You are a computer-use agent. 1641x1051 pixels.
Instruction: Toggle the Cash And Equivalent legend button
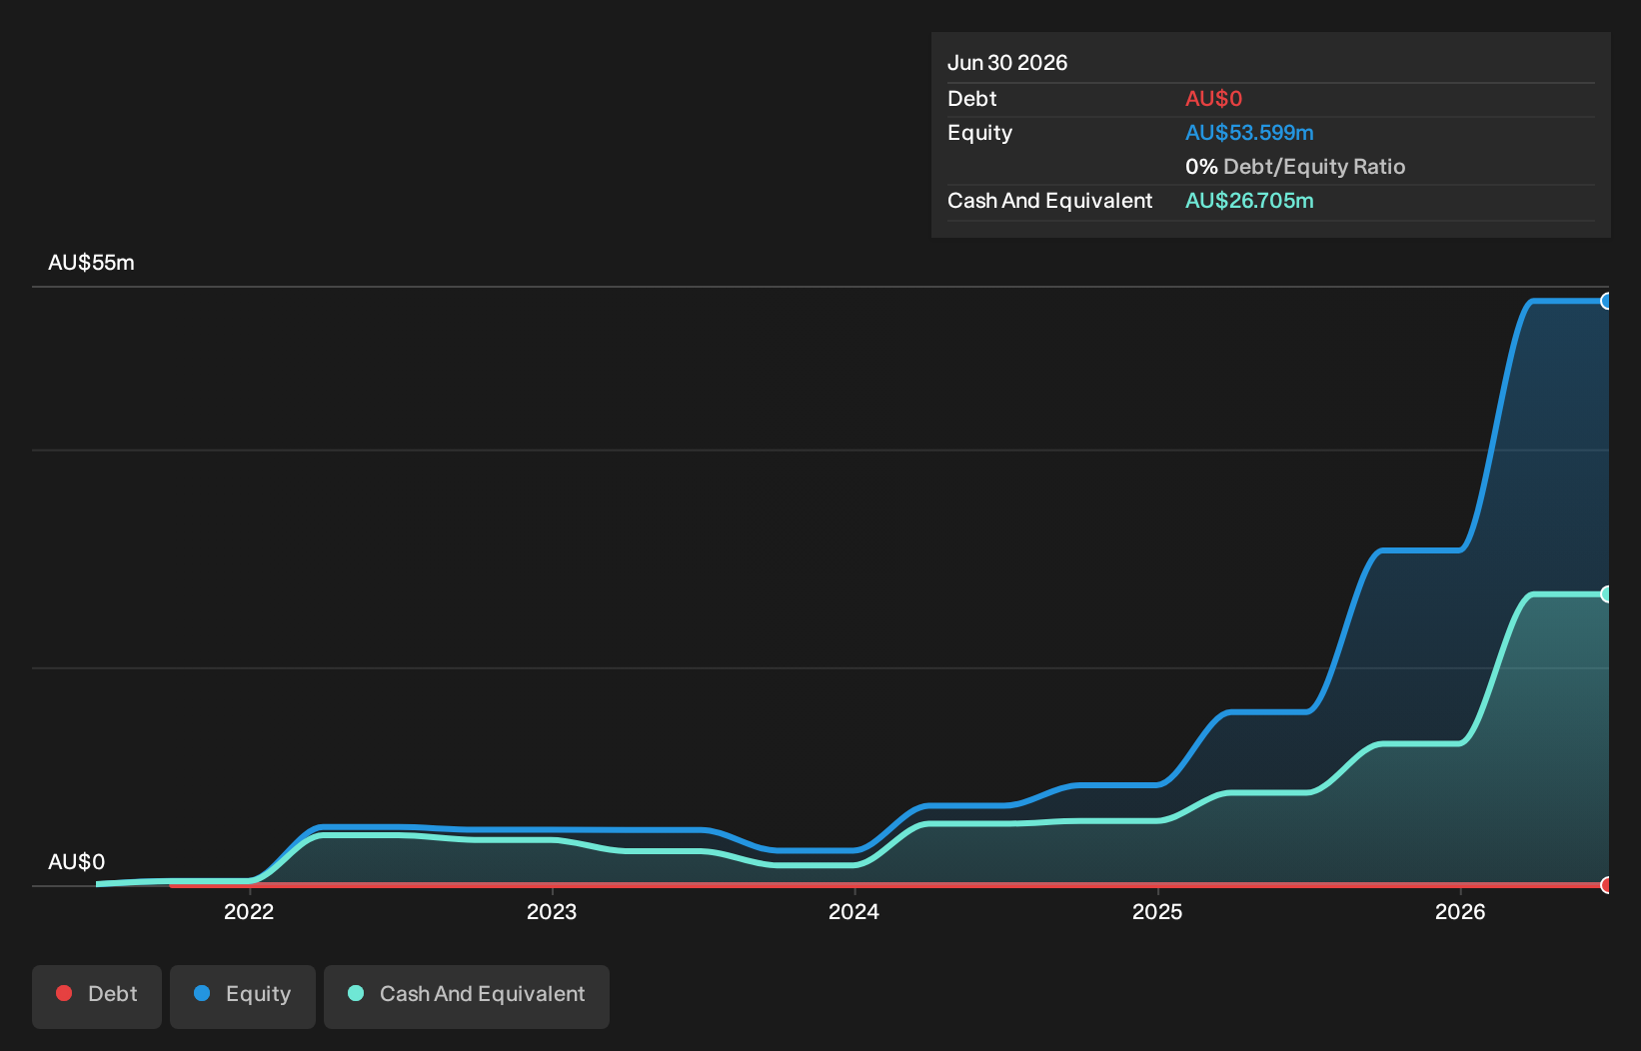click(x=467, y=996)
